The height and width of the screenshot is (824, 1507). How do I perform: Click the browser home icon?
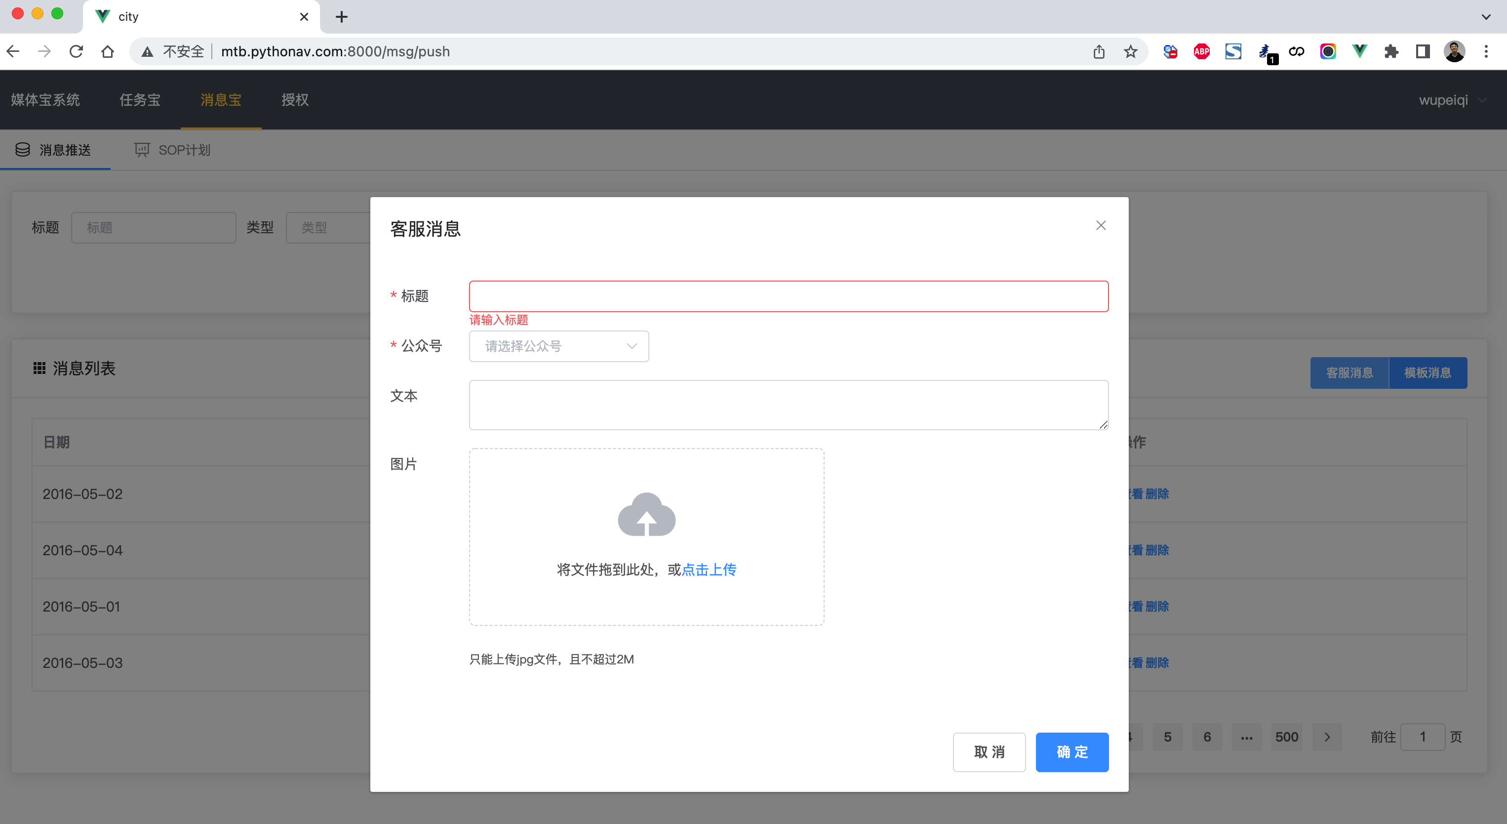[108, 51]
